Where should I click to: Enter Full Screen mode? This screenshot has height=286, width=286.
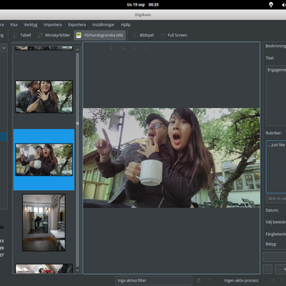coord(174,35)
